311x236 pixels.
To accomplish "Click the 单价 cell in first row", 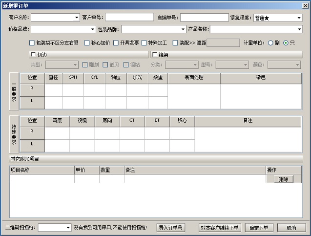I will pos(87,179).
